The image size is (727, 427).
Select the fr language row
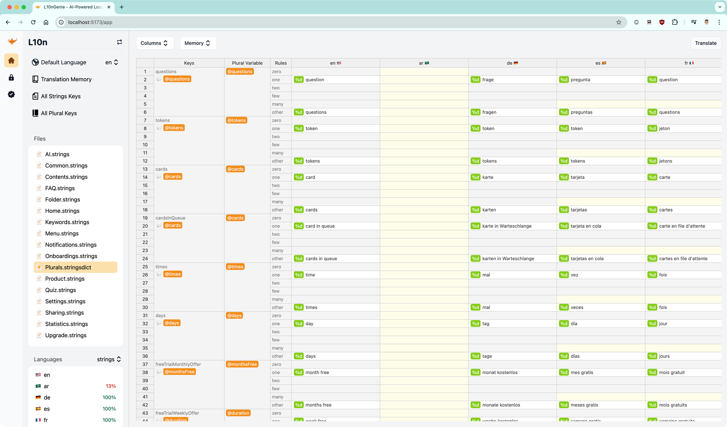(x=76, y=420)
